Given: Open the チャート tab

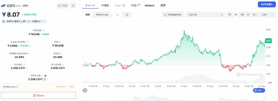Looking at the screenshot, I should (90, 5).
